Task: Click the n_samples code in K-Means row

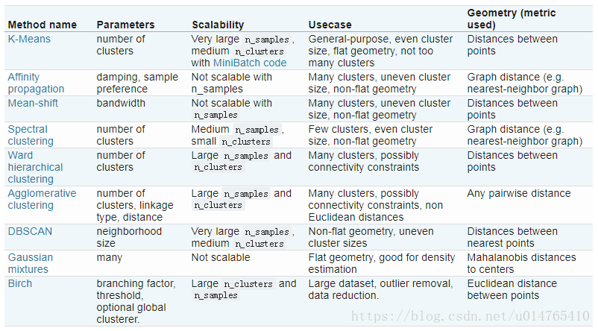Action: [267, 40]
